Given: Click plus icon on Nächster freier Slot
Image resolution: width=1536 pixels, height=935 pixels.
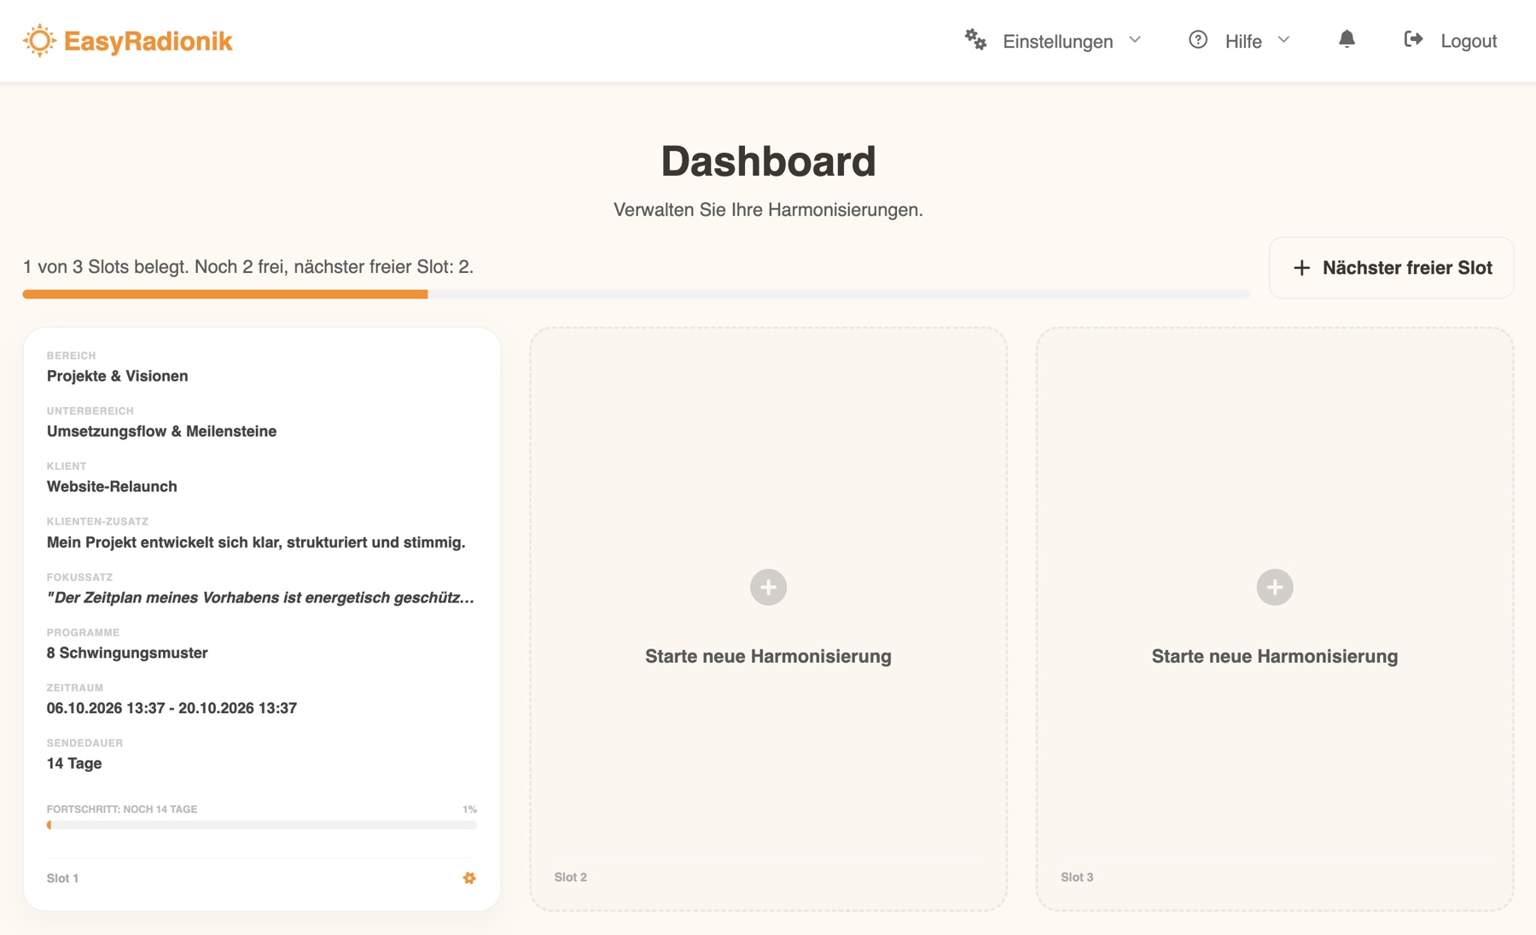Looking at the screenshot, I should (1301, 268).
